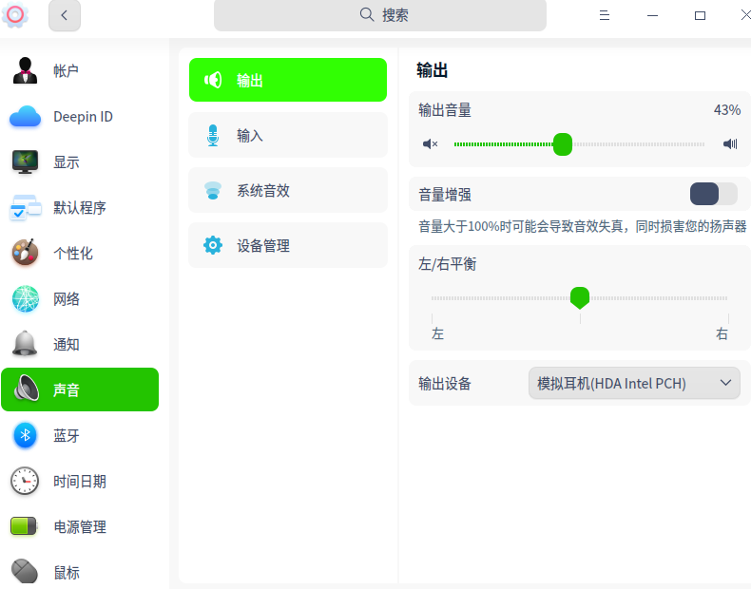This screenshot has height=589, width=751.
Task: Click the 43% volume value
Action: (727, 110)
